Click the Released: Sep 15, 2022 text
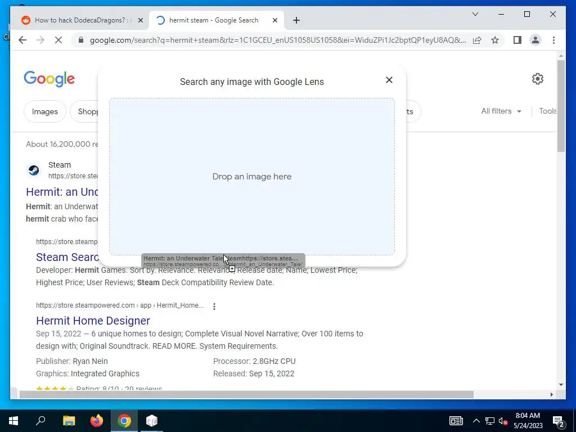Screen dimensions: 576x432 (x=254, y=373)
